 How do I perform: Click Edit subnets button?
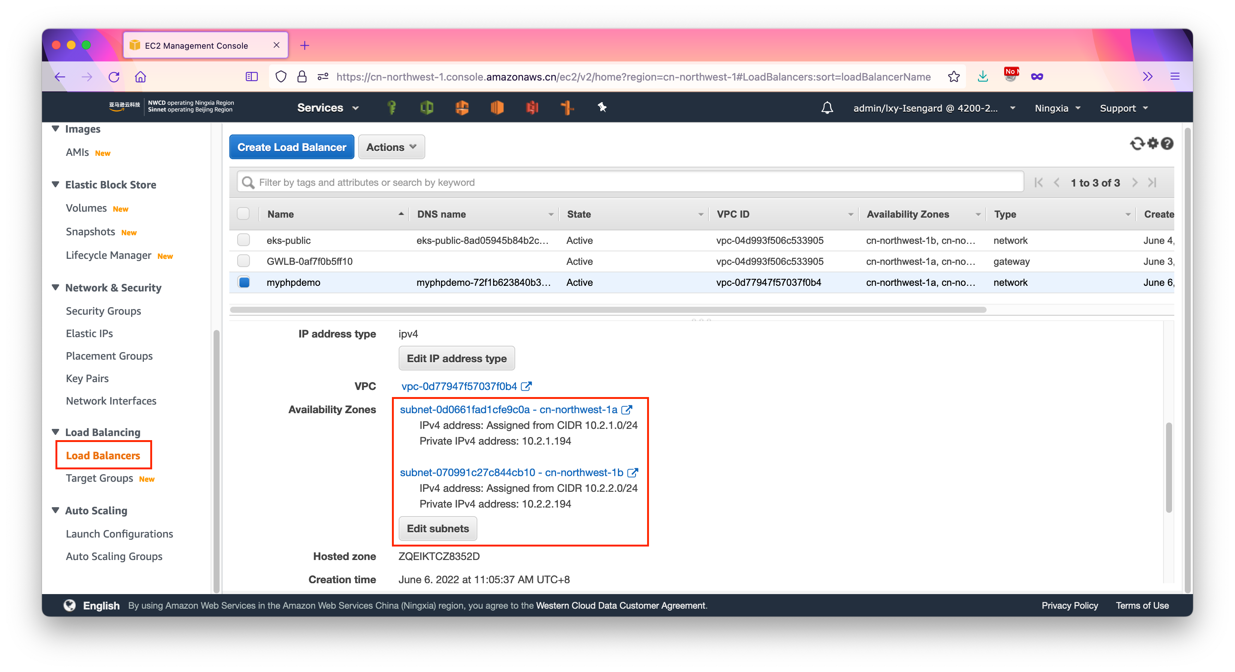(x=438, y=528)
